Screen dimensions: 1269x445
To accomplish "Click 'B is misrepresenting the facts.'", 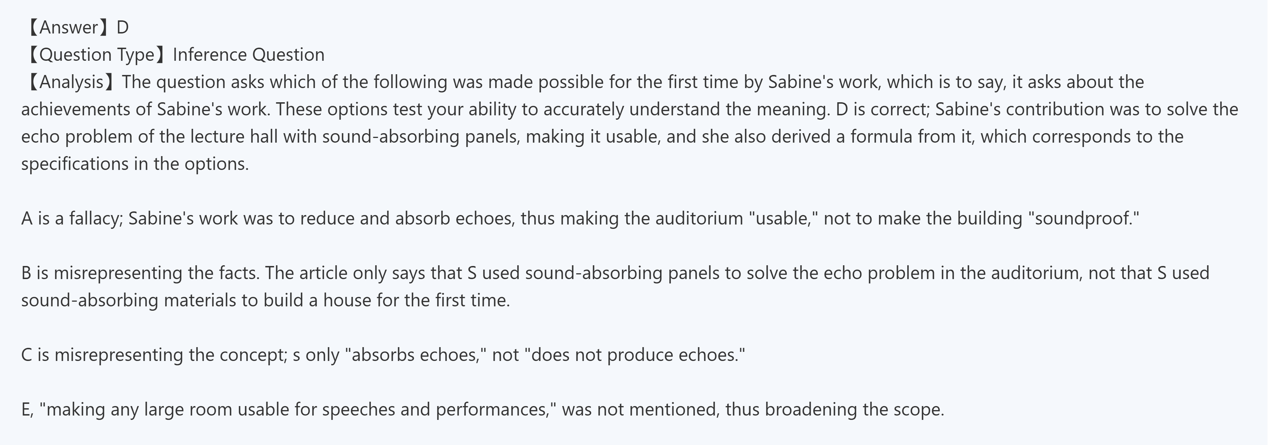I will [x=140, y=273].
